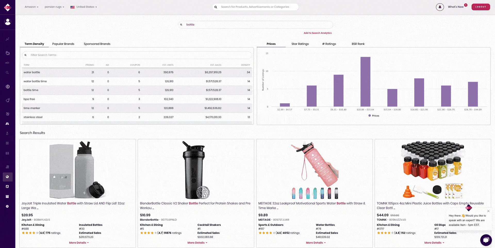Open the video film sidebar icon
The image size is (495, 248).
(7, 153)
